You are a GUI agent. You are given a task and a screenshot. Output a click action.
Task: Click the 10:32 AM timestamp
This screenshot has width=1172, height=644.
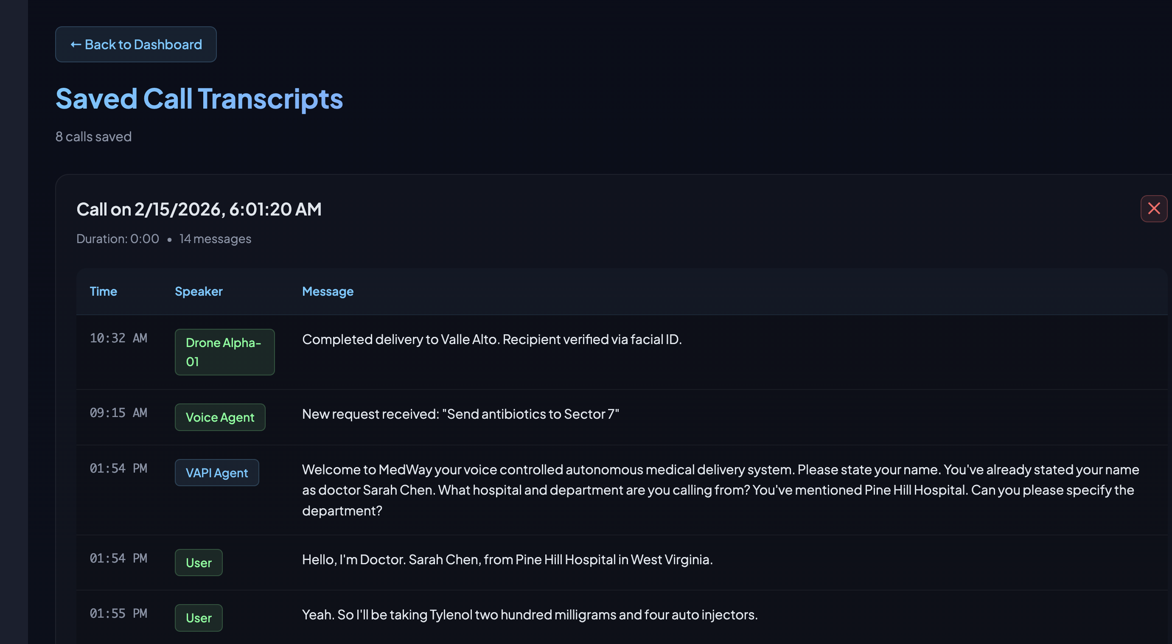click(x=118, y=339)
